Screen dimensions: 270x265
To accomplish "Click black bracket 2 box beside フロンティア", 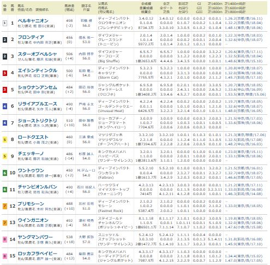I will click(5, 40).
